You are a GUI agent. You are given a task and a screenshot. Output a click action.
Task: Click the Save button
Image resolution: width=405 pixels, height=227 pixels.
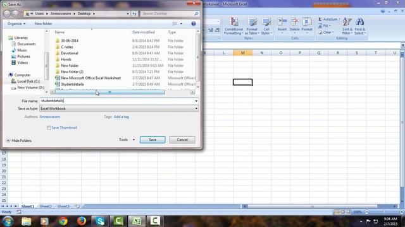point(153,140)
